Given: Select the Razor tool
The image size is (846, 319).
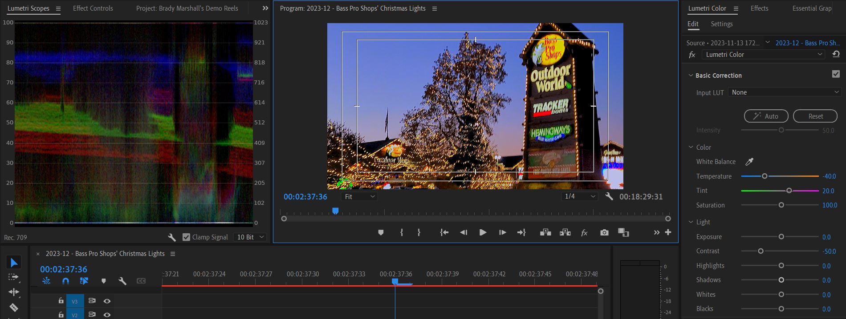Looking at the screenshot, I should [x=14, y=307].
